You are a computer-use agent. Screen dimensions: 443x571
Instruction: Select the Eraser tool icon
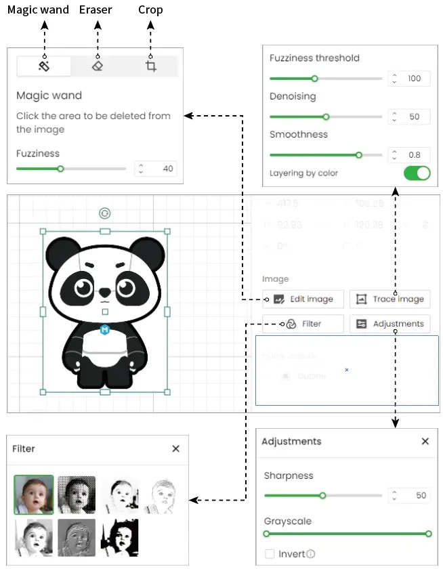(x=98, y=66)
